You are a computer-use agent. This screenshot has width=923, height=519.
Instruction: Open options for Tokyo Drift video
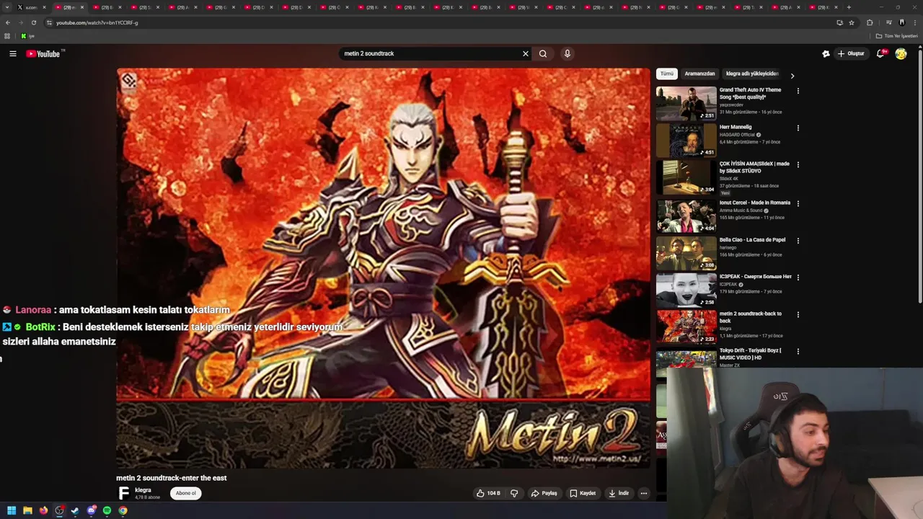[x=798, y=352]
